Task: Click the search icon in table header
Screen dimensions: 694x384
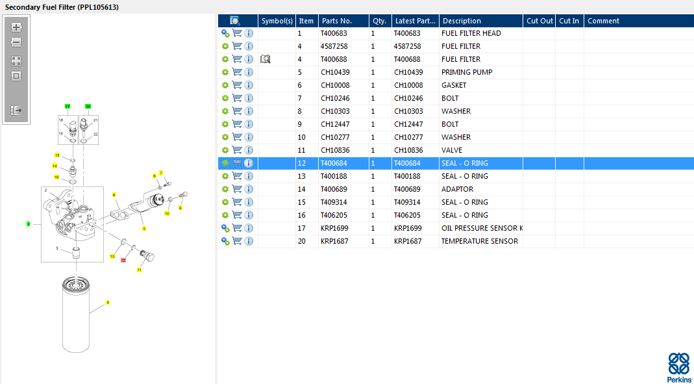Action: (234, 20)
